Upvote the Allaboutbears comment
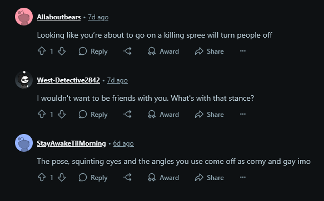This screenshot has width=324, height=201. pyautogui.click(x=42, y=51)
